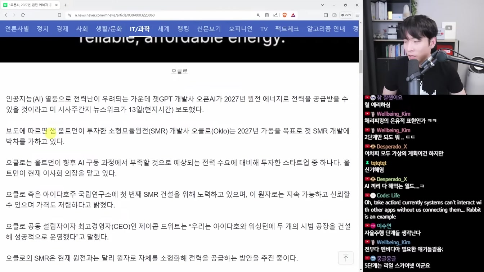Click the Oklo video image banner
The height and width of the screenshot is (272, 484).
coord(179,50)
